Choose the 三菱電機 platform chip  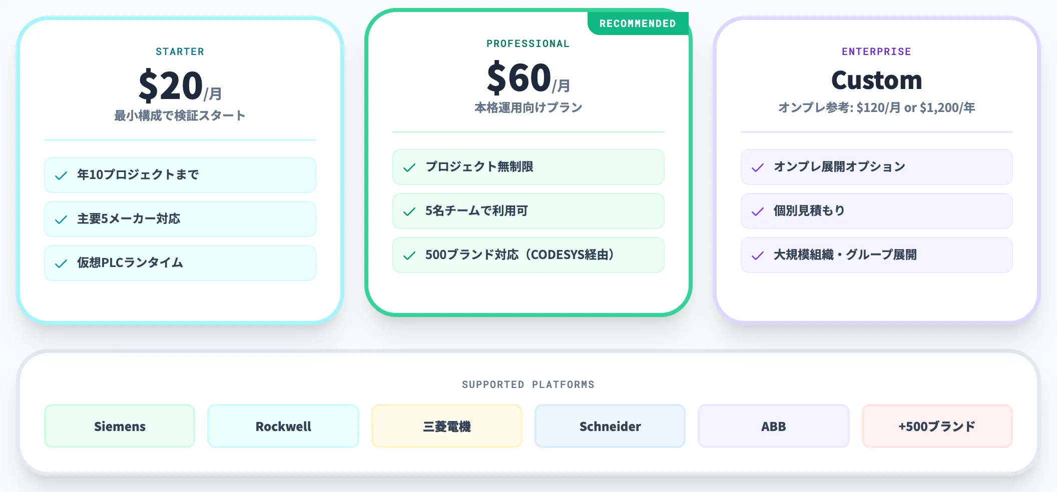point(447,426)
